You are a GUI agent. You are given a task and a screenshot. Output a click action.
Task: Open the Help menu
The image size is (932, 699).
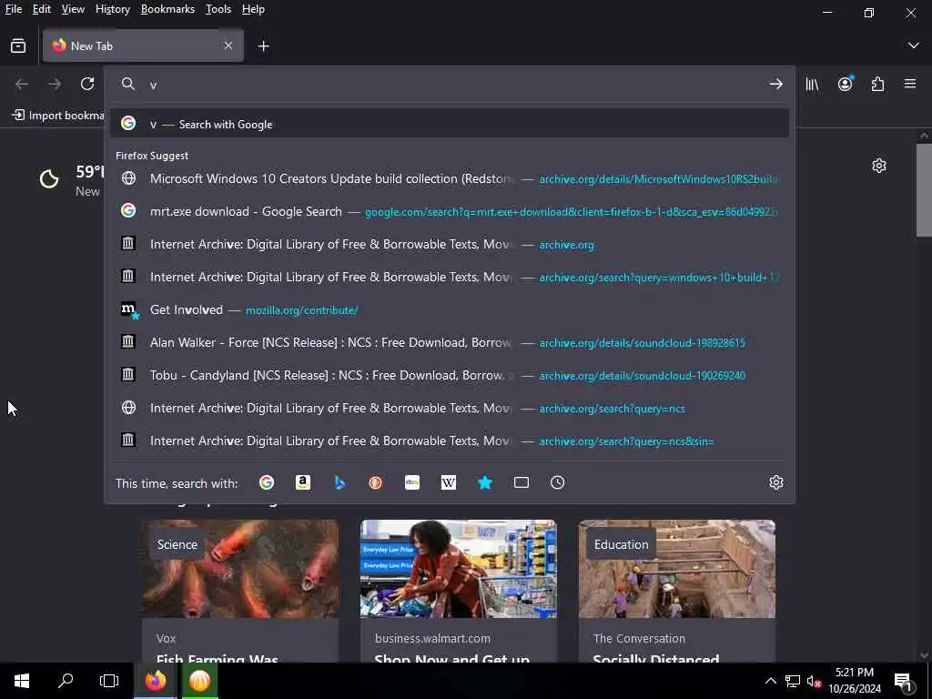253,9
